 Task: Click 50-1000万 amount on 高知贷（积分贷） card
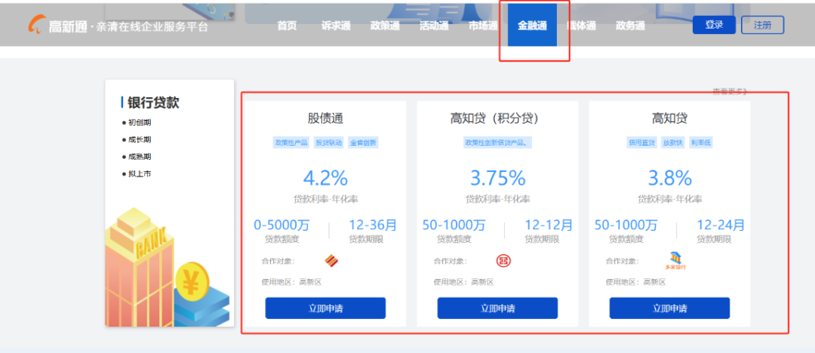click(454, 225)
